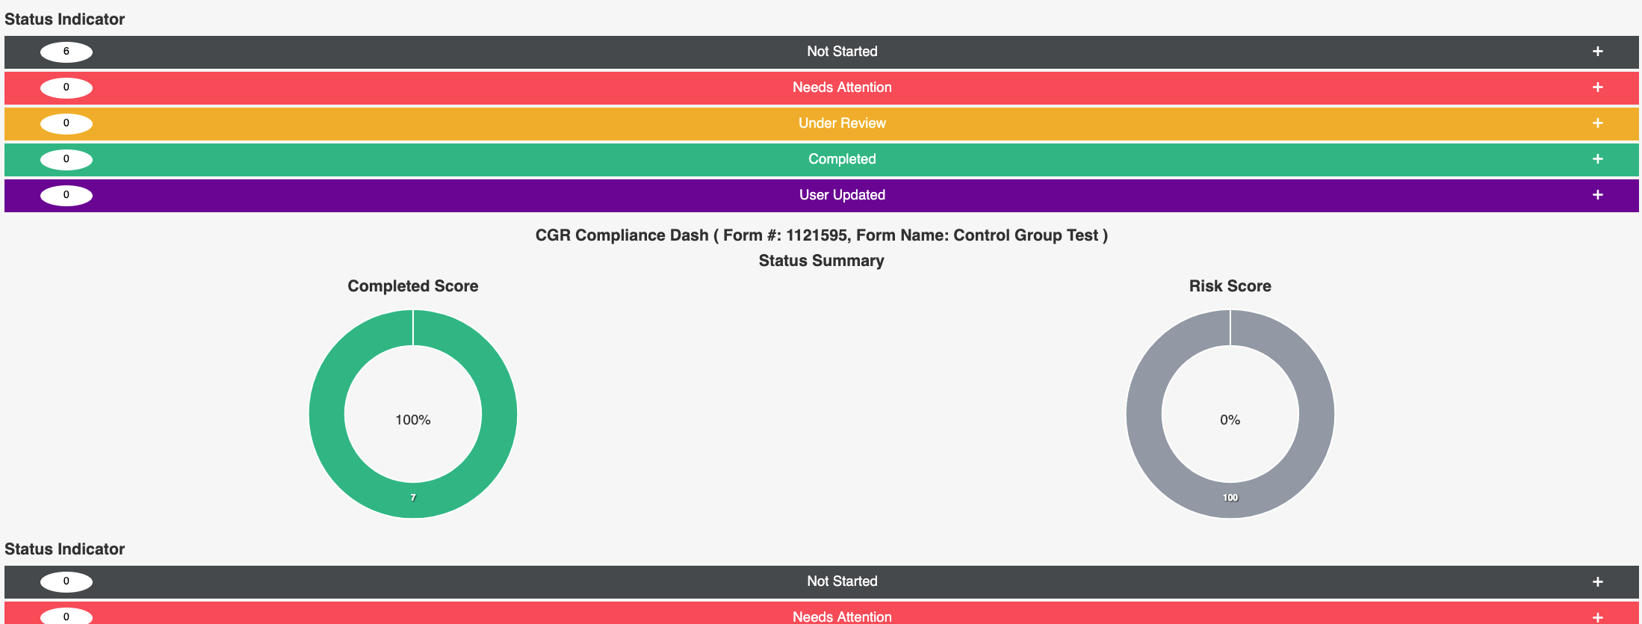Click plus icon on upper red Needs Attention bar
The height and width of the screenshot is (624, 1642).
[x=1597, y=87]
